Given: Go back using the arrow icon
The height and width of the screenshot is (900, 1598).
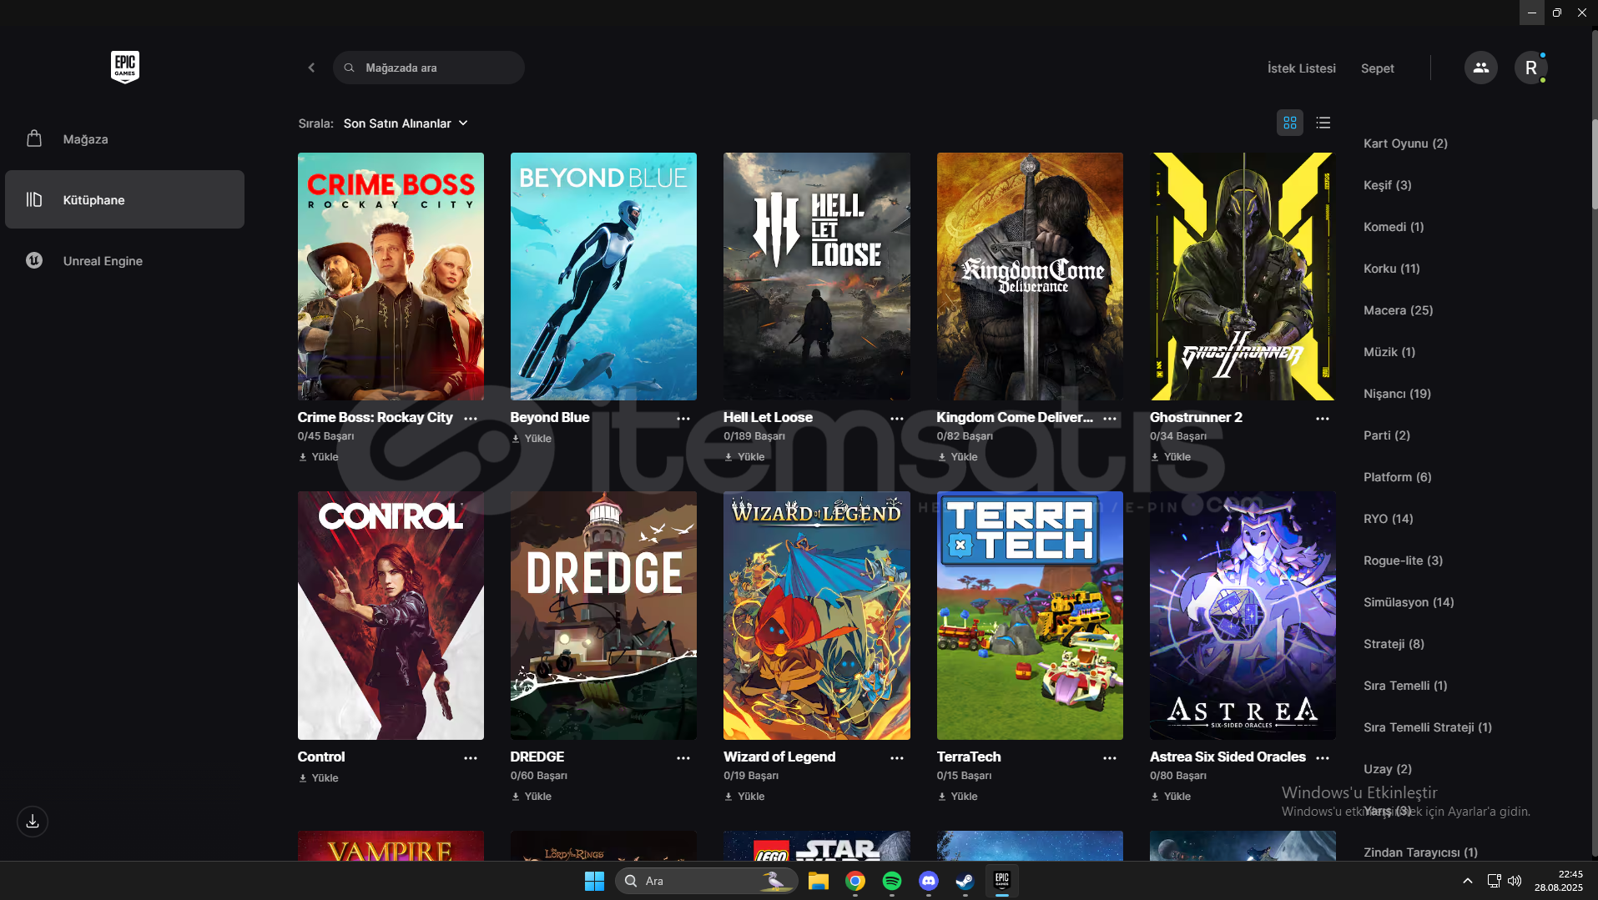Looking at the screenshot, I should [311, 68].
